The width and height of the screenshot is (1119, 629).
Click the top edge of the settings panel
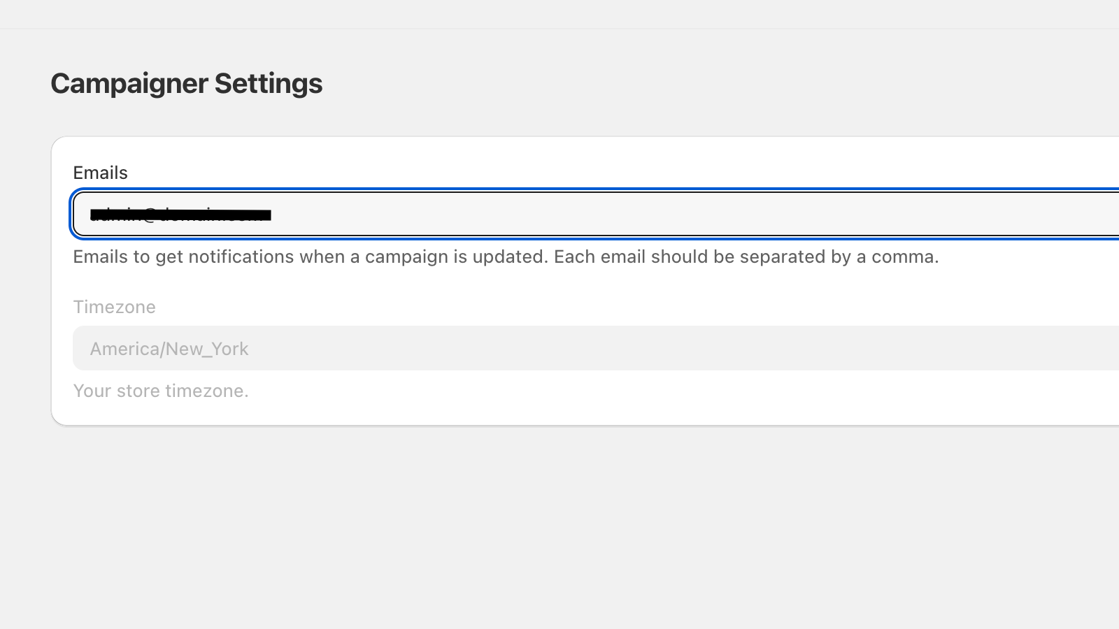[559, 138]
